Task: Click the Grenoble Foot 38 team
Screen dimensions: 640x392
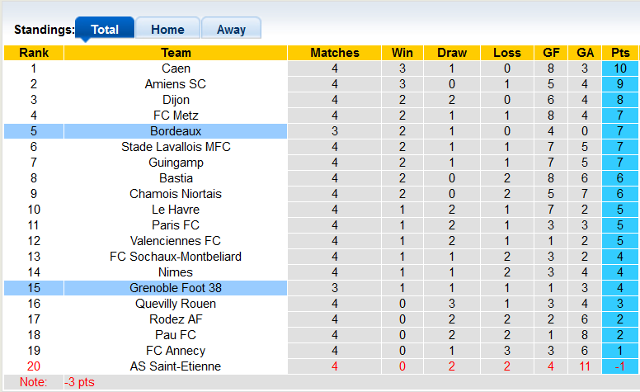Action: click(176, 288)
